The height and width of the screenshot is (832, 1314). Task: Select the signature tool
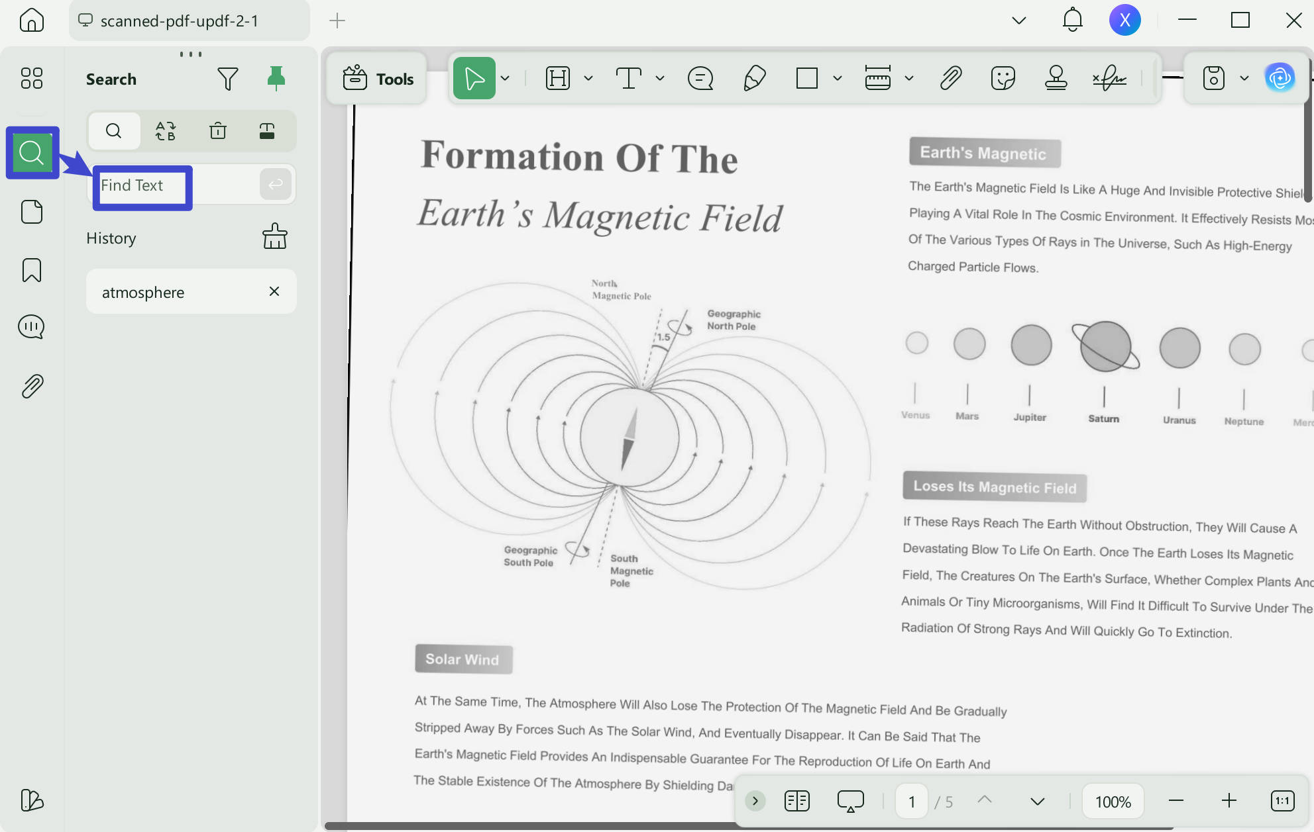[x=1109, y=78]
